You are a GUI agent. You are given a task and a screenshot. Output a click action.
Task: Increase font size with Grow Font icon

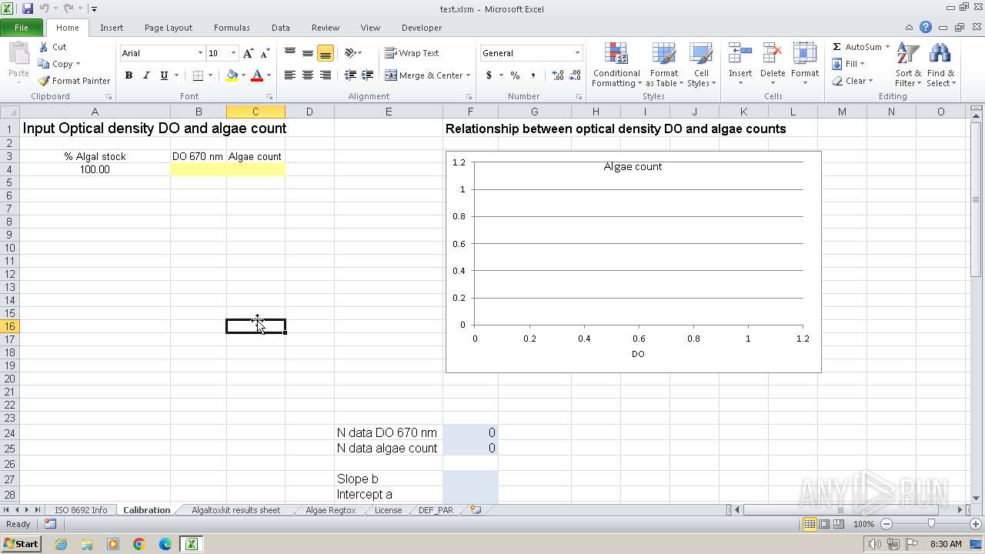248,53
